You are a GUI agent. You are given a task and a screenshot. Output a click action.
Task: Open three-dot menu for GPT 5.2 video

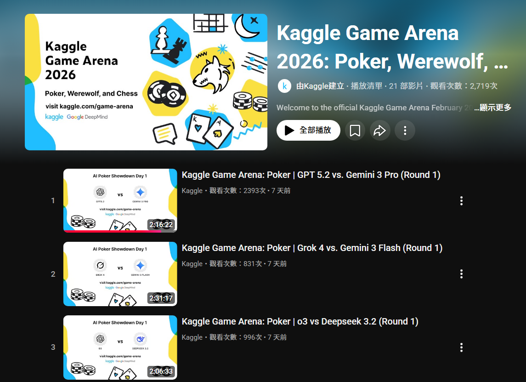click(x=461, y=201)
